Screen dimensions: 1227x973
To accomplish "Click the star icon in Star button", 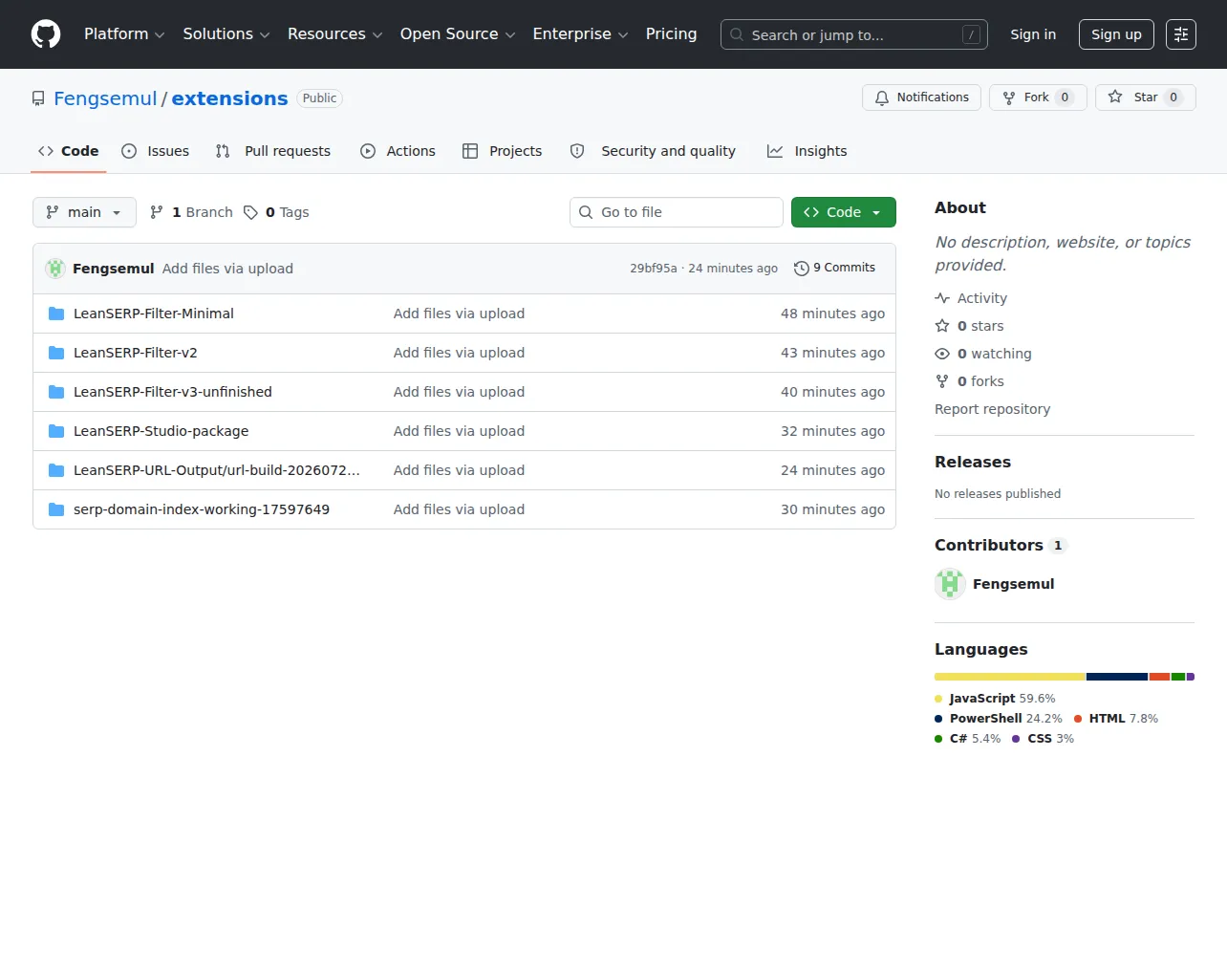I will point(1115,97).
